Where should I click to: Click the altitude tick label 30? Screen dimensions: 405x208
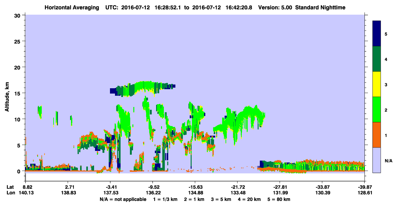[x=18, y=15]
